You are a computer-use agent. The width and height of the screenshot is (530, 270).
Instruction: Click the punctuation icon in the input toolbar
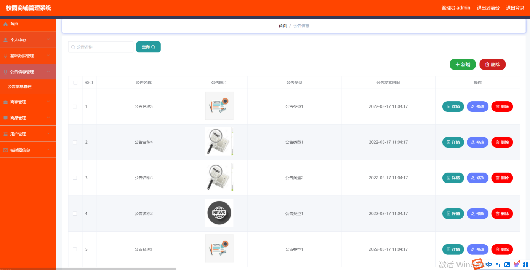click(x=498, y=265)
